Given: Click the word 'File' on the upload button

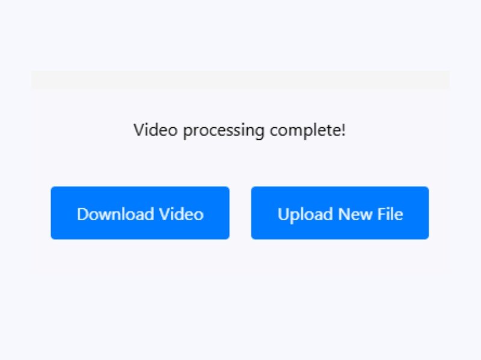Looking at the screenshot, I should click(390, 214).
